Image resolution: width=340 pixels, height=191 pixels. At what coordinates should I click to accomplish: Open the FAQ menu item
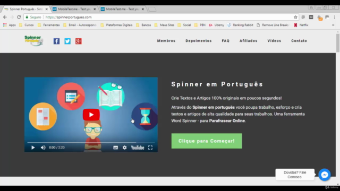(225, 41)
